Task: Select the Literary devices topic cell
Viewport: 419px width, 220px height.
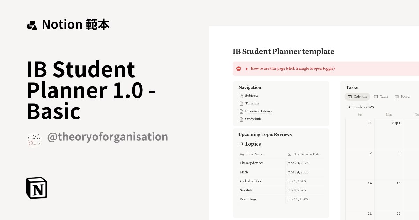Action: 251,163
